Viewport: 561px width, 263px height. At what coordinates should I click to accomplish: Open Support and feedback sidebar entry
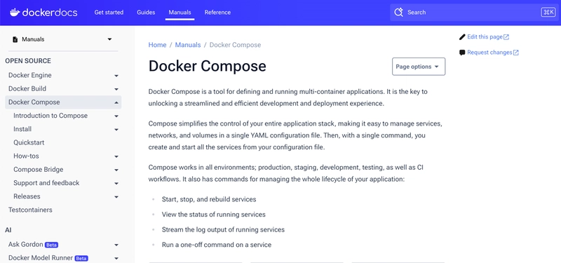[x=46, y=183]
